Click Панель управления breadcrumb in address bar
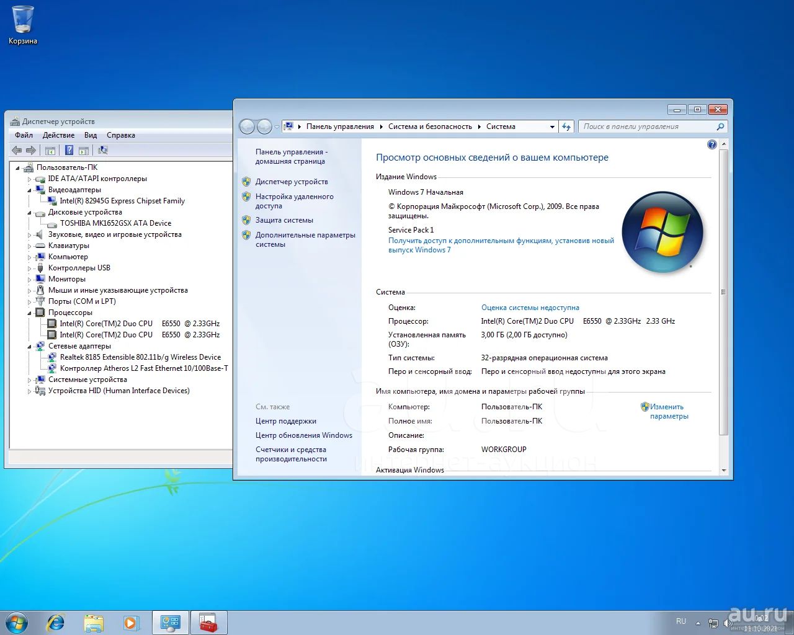794x635 pixels. tap(340, 127)
